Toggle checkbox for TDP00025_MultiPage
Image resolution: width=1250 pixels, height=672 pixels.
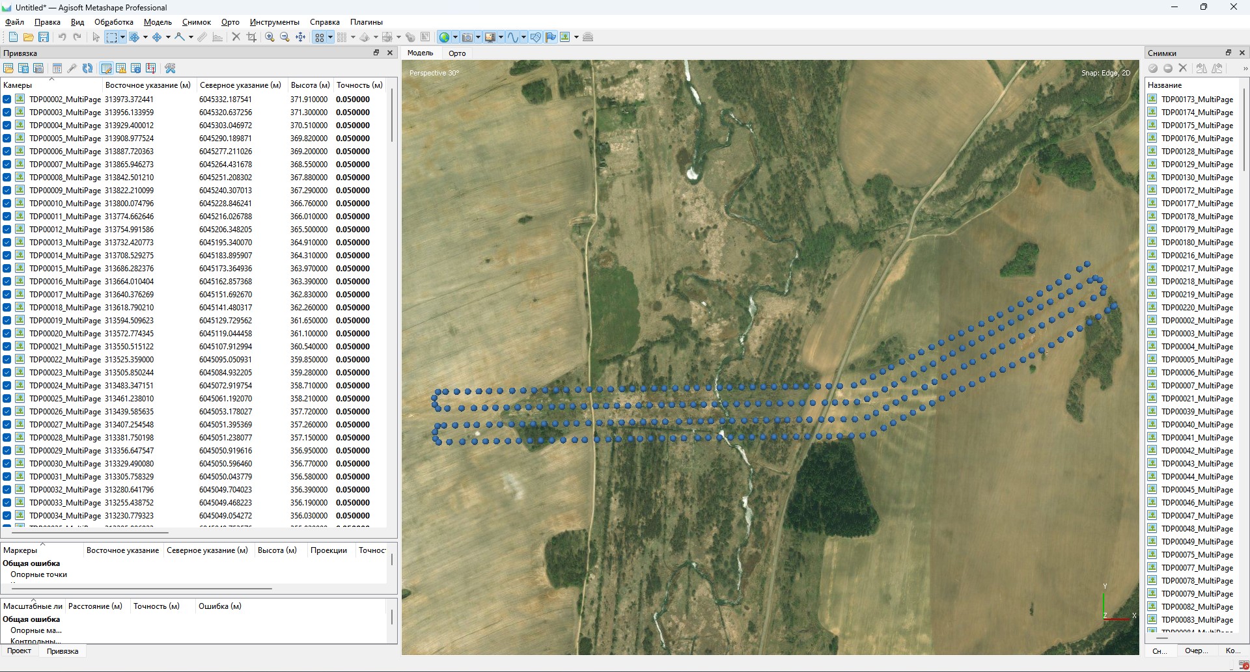(7, 399)
